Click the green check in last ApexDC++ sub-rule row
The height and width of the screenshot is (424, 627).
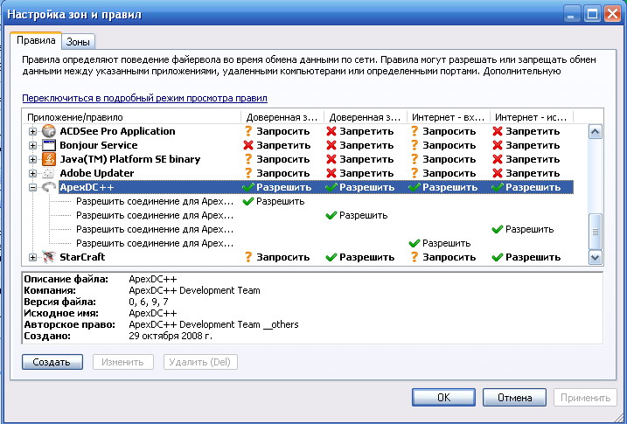coord(415,243)
